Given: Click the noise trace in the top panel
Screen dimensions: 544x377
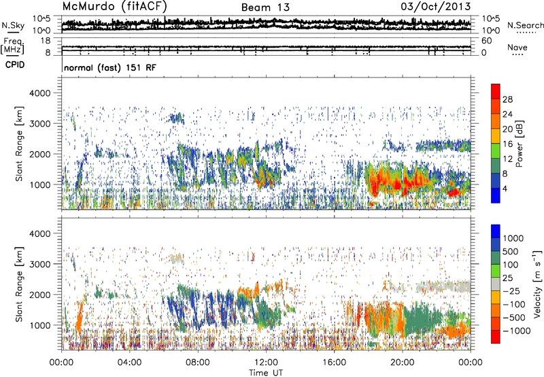Looking at the screenshot, I should click(266, 24).
